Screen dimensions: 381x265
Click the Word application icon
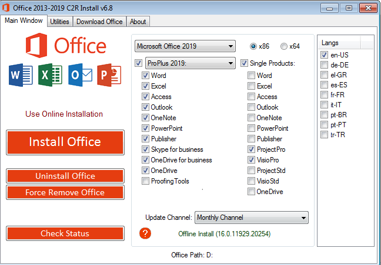click(21, 75)
